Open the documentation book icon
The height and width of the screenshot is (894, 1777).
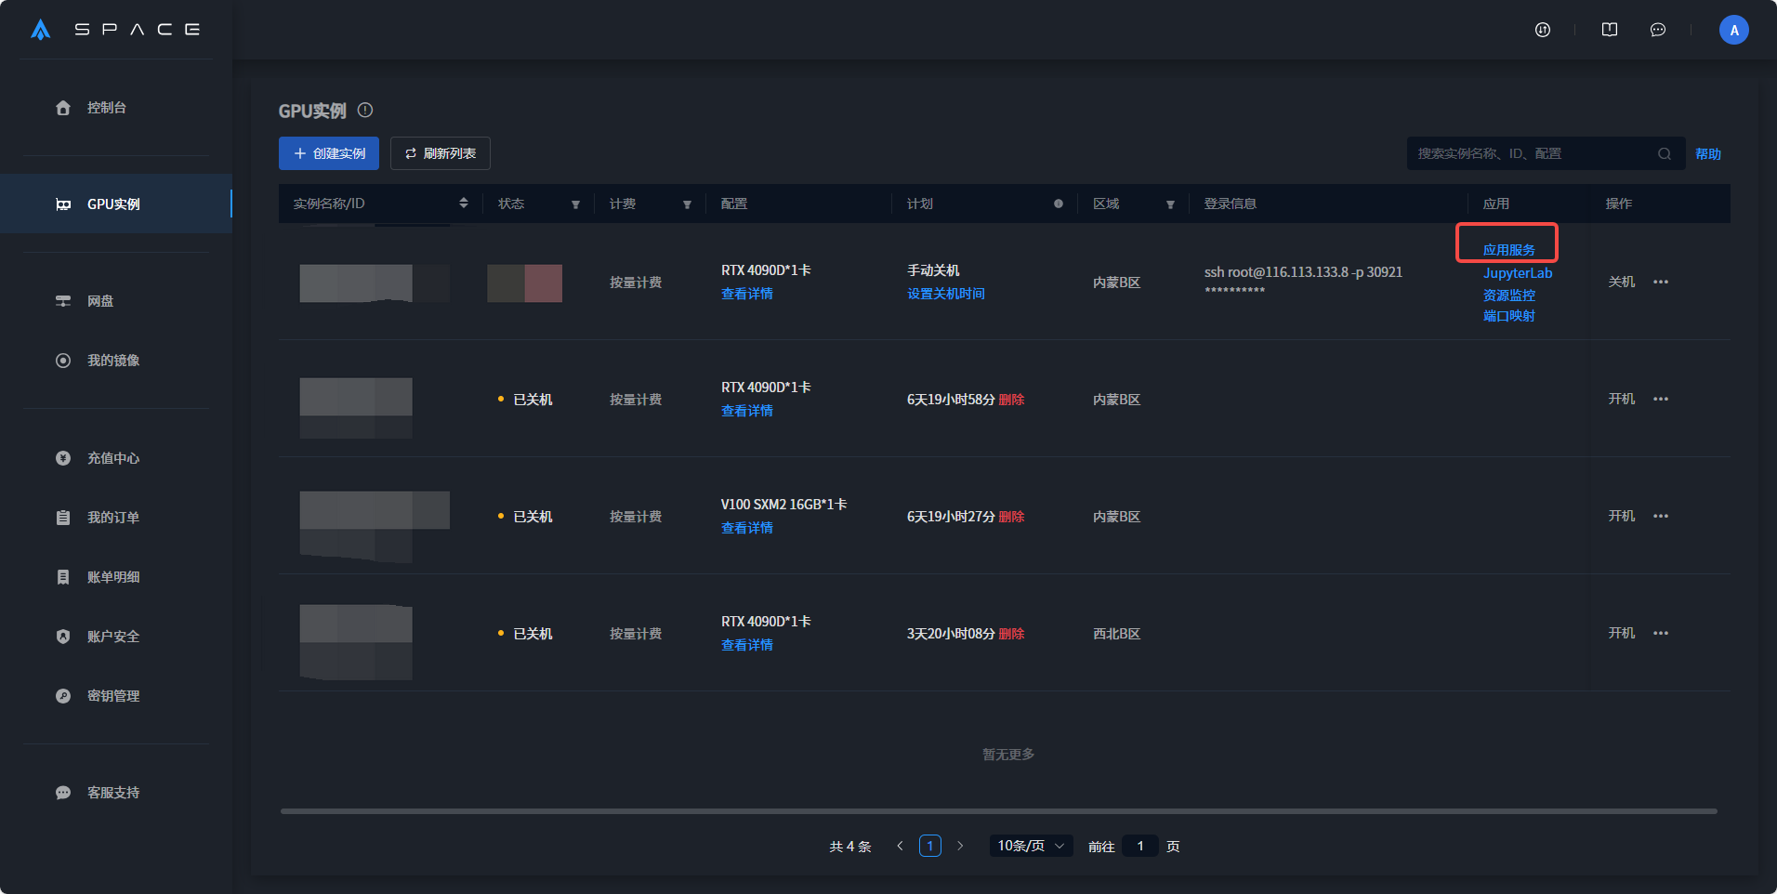(x=1609, y=30)
